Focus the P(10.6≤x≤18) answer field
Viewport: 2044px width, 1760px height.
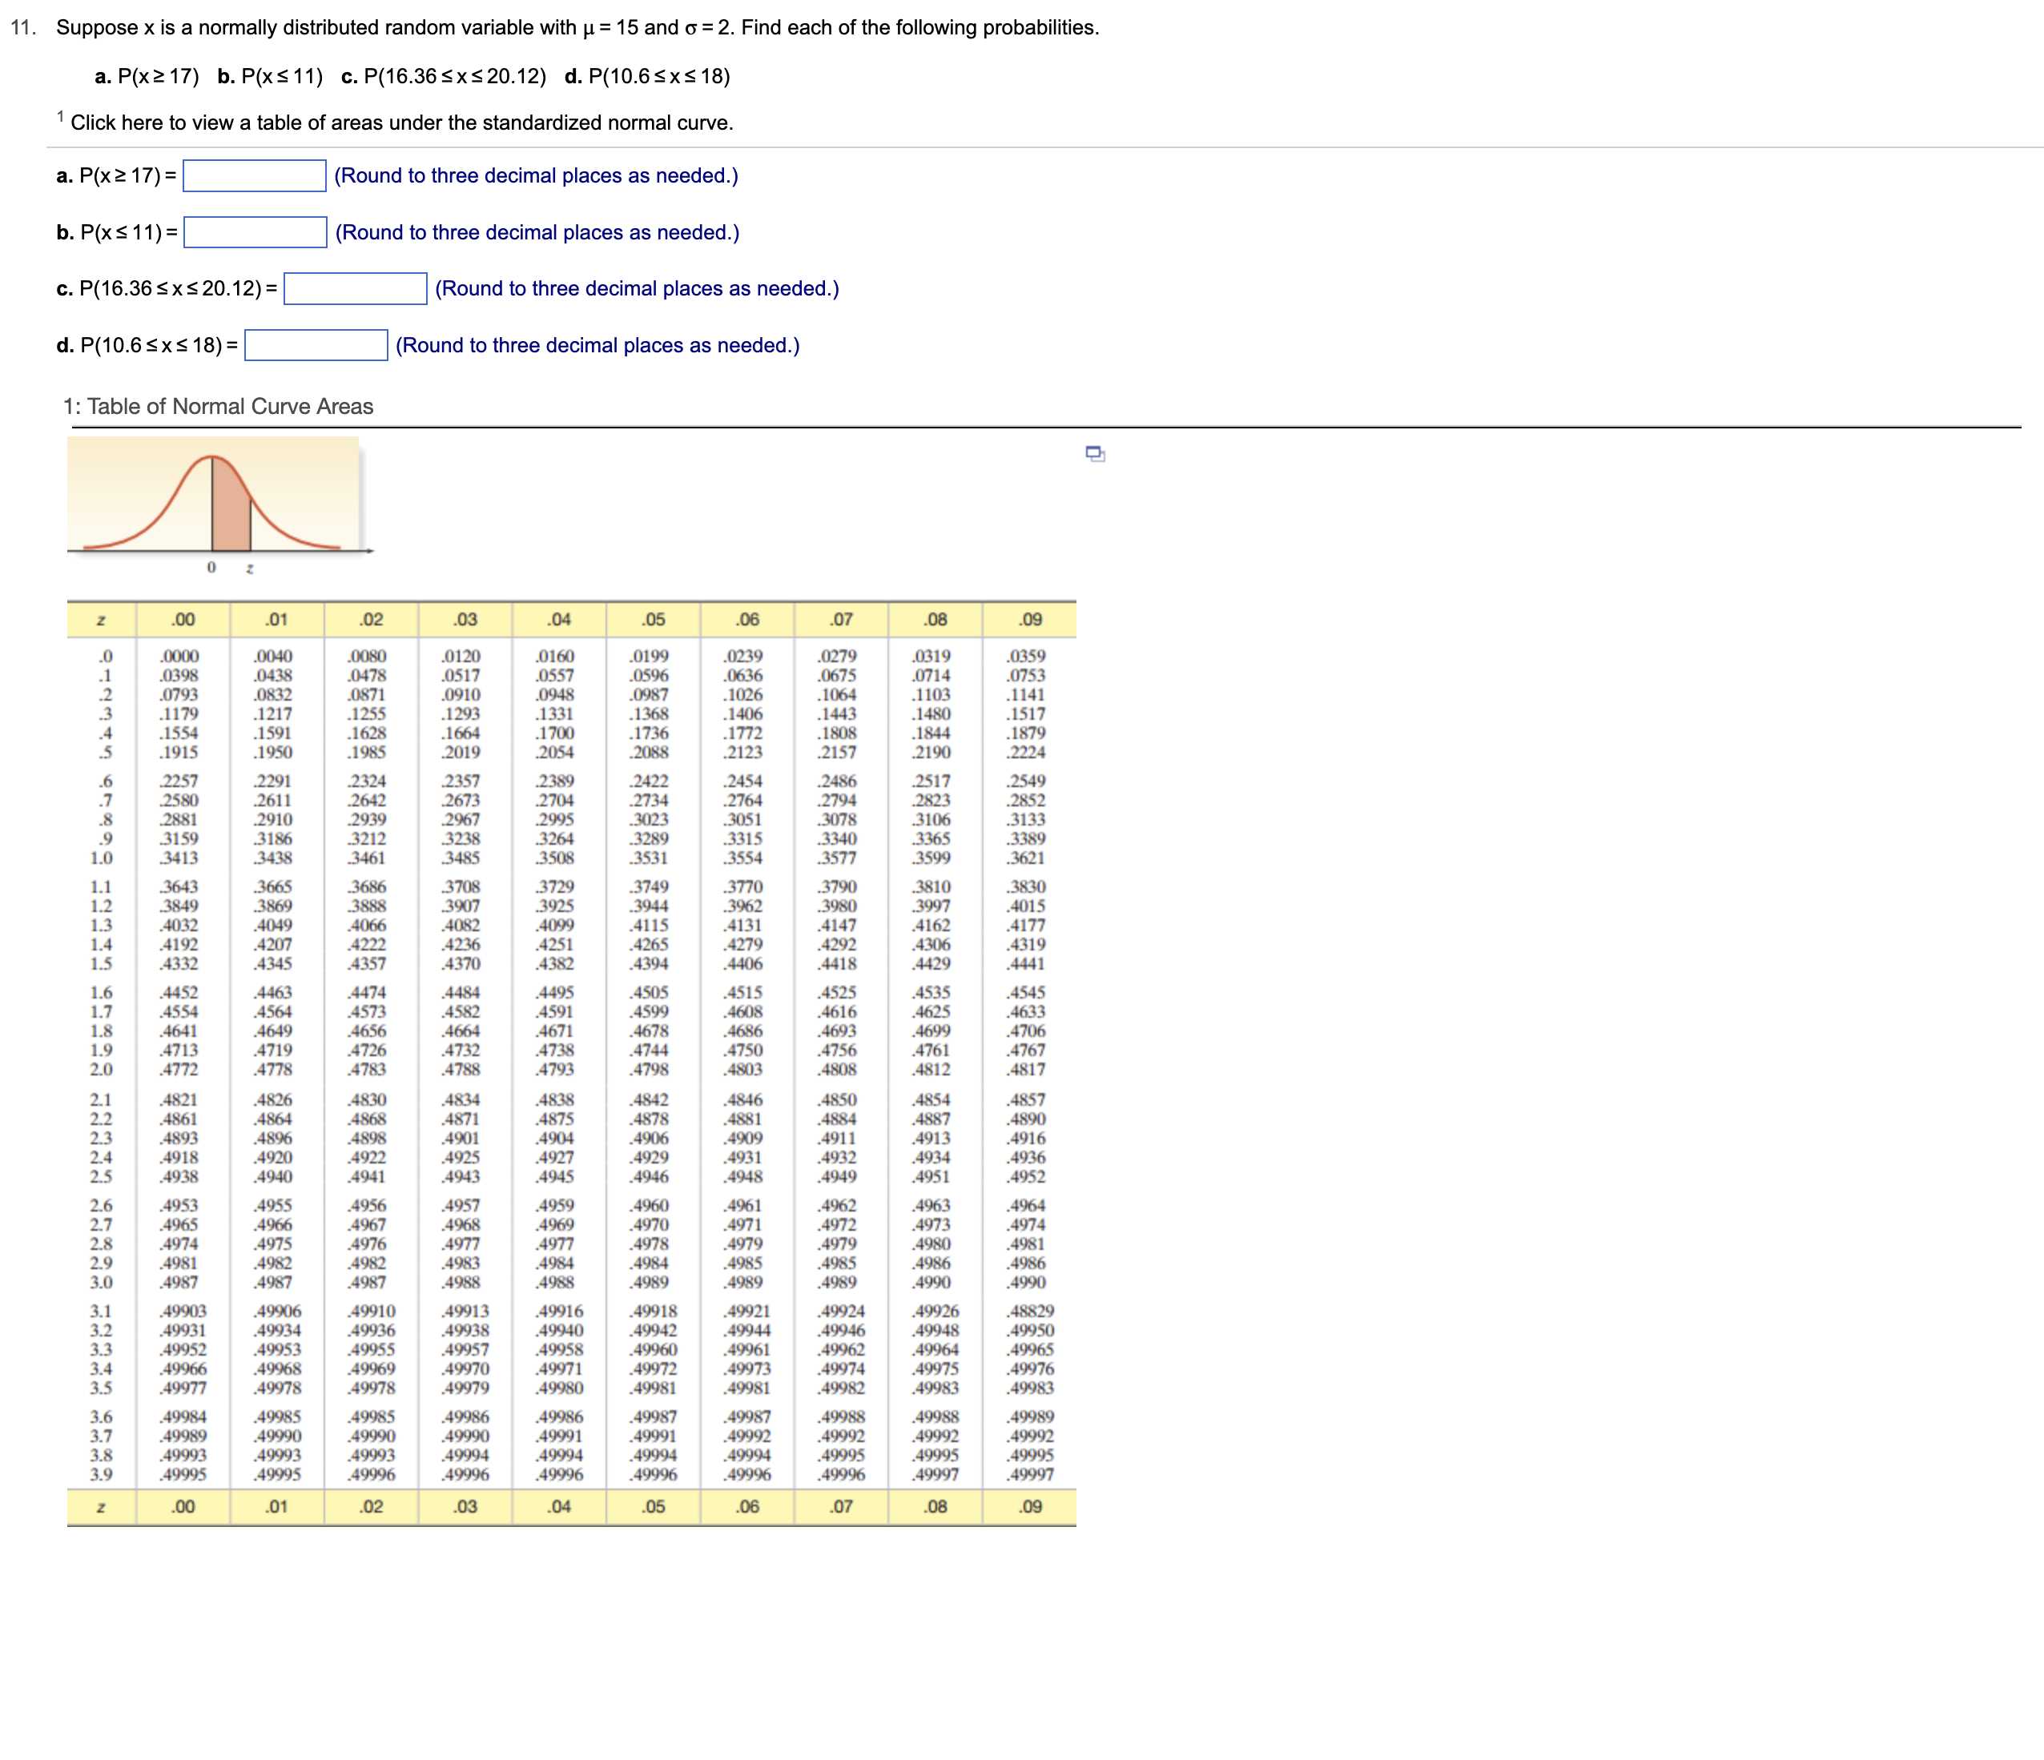pyautogui.click(x=316, y=346)
